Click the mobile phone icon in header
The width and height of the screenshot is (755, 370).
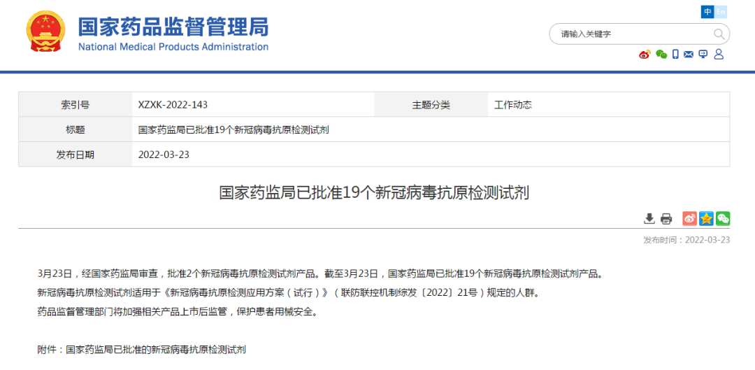pos(675,55)
